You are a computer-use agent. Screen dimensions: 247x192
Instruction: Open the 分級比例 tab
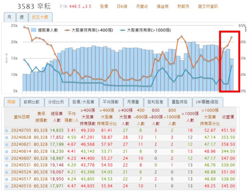[56, 102]
